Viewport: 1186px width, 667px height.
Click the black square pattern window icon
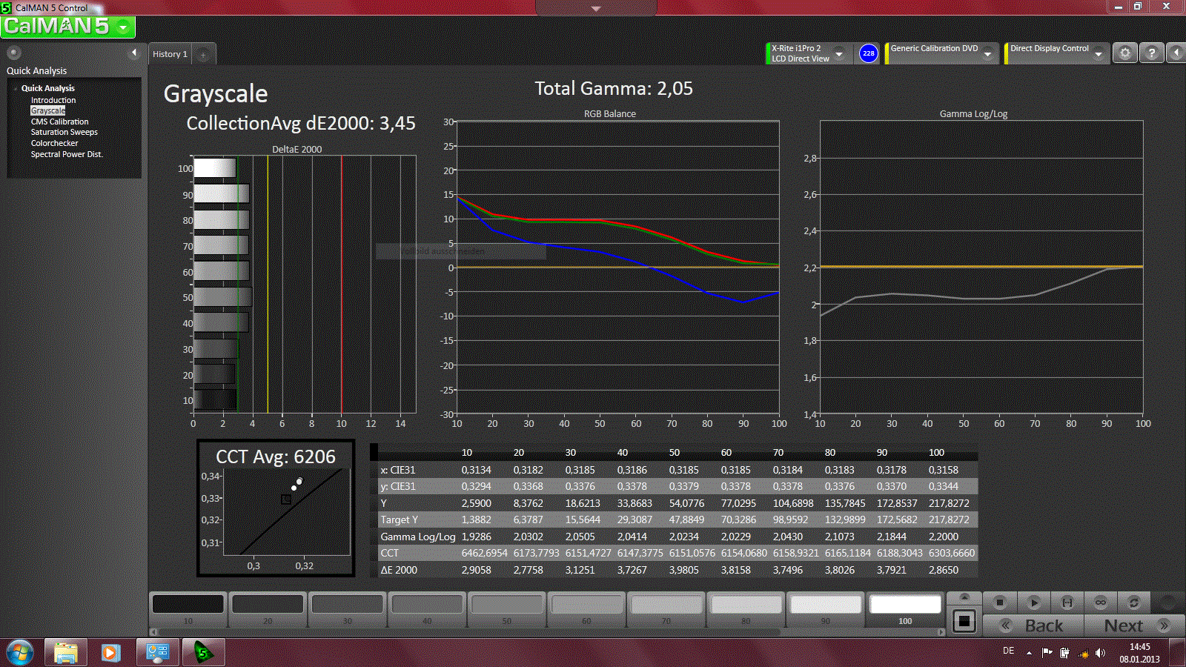coord(964,621)
